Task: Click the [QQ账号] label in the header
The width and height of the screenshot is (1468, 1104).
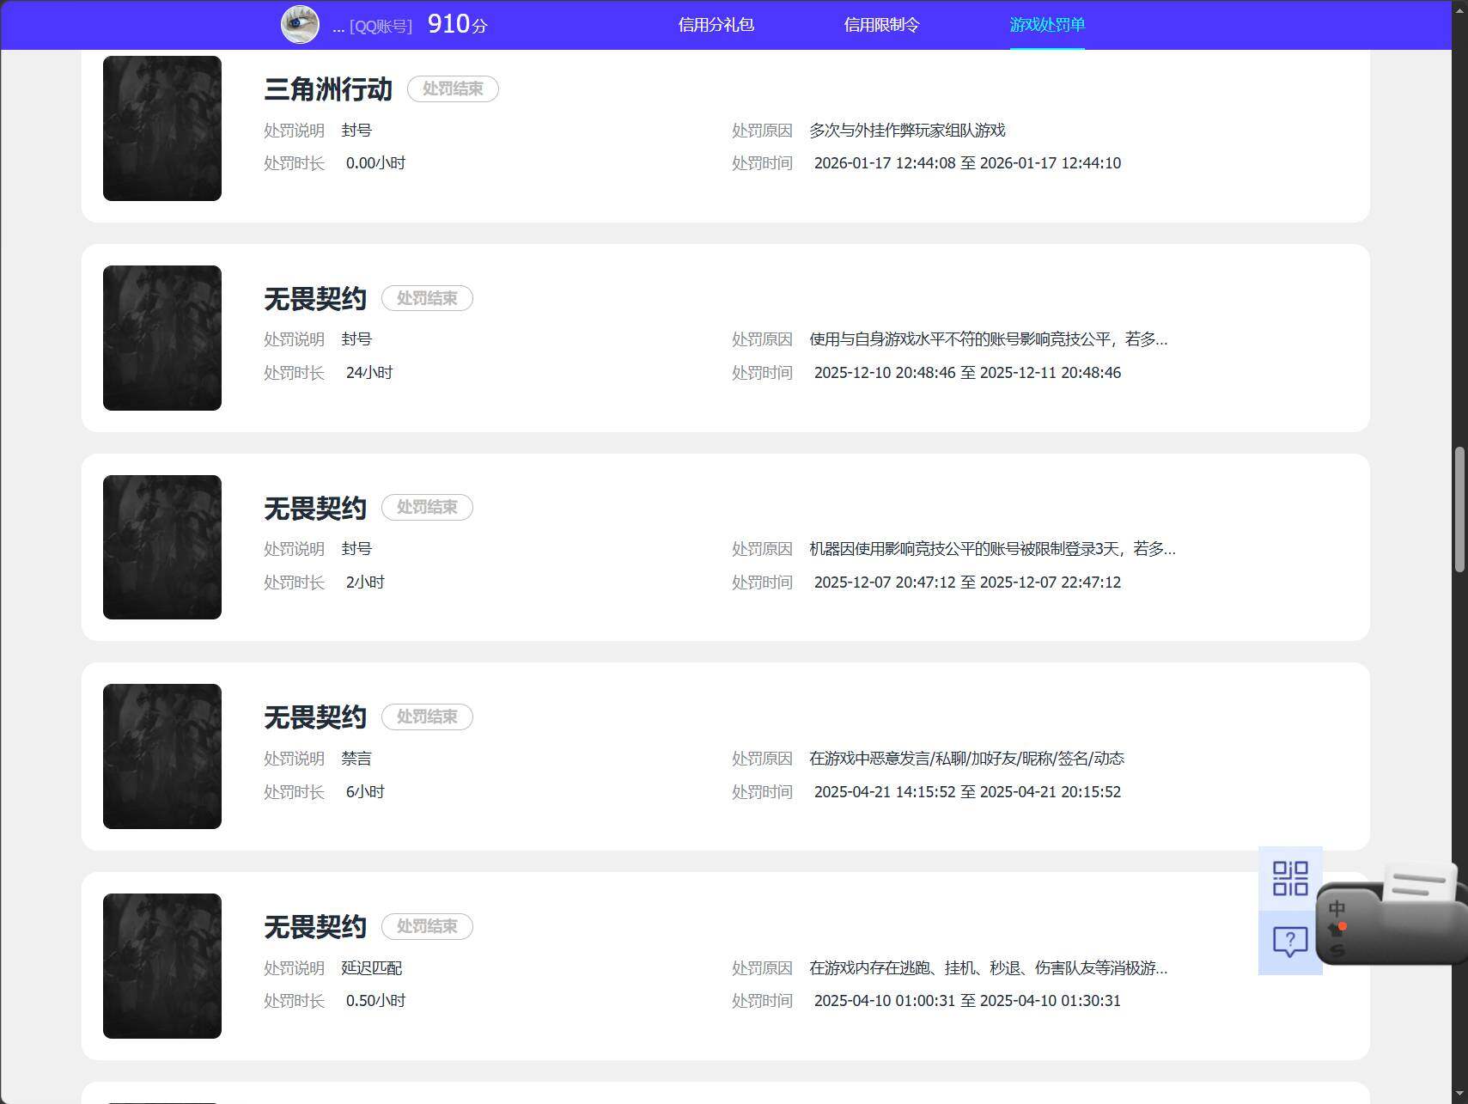Action: 381,26
